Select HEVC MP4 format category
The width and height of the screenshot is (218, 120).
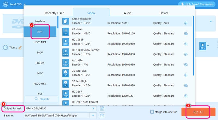click(x=40, y=42)
